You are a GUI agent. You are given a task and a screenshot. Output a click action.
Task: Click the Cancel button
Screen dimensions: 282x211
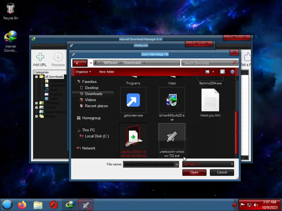pos(222,172)
